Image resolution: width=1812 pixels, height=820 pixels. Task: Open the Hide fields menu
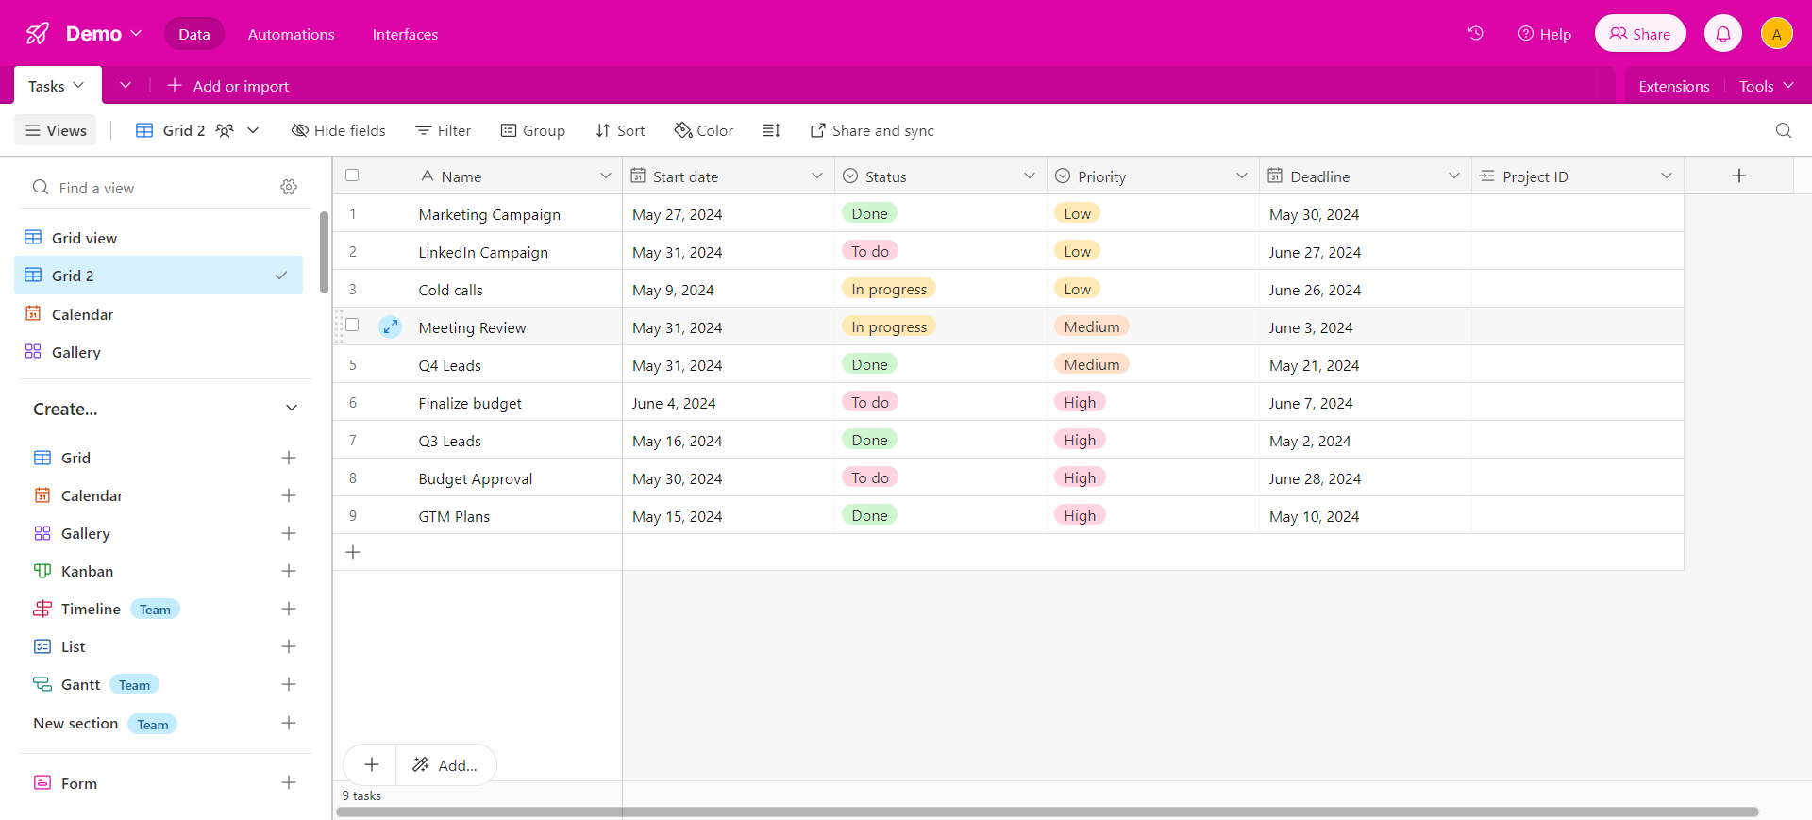point(339,130)
